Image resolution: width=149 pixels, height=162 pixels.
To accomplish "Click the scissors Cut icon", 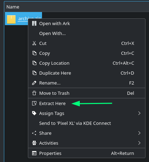I will click(34, 43).
